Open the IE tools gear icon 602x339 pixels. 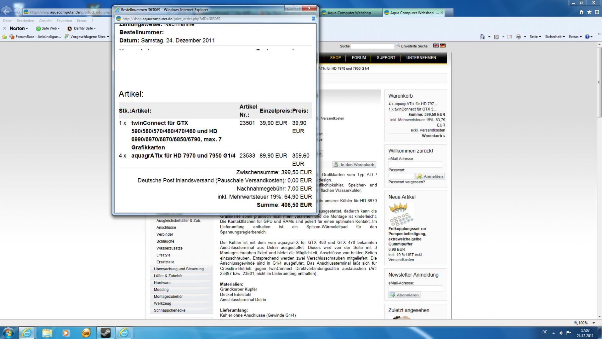[597, 12]
